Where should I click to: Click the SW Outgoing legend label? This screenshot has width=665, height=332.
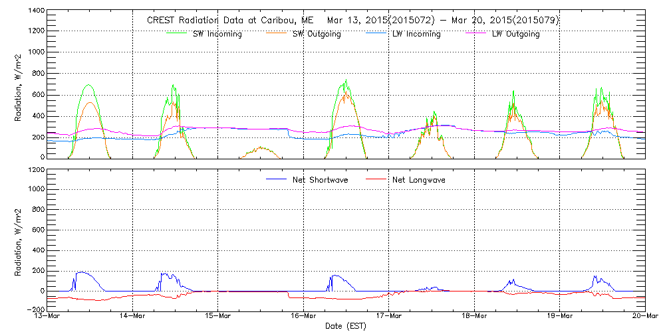tap(317, 34)
